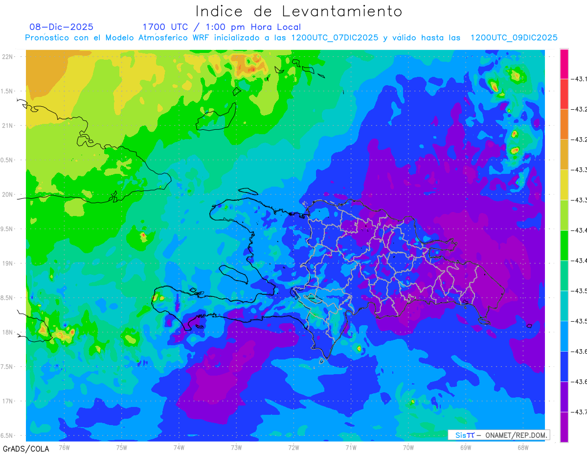Select the light blue swatch in the legend
This screenshot has width=587, height=454.
coord(564,336)
